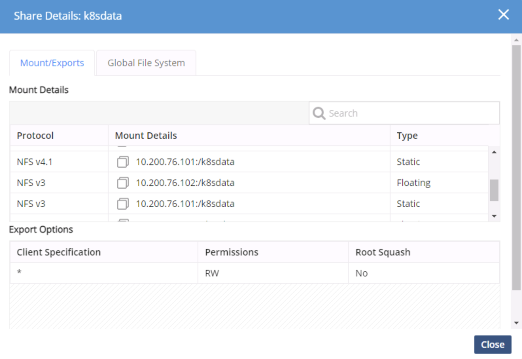The width and height of the screenshot is (522, 359).
Task: Close the Share Details dialog with X
Action: [x=503, y=14]
